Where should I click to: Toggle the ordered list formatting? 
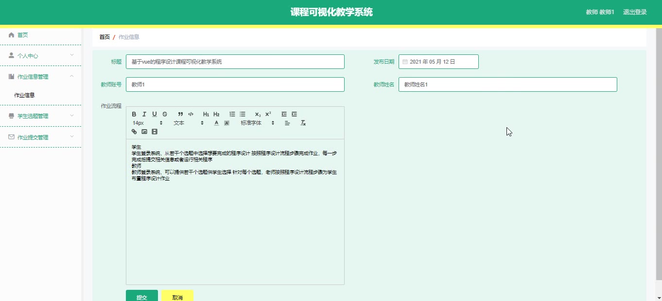tap(232, 114)
